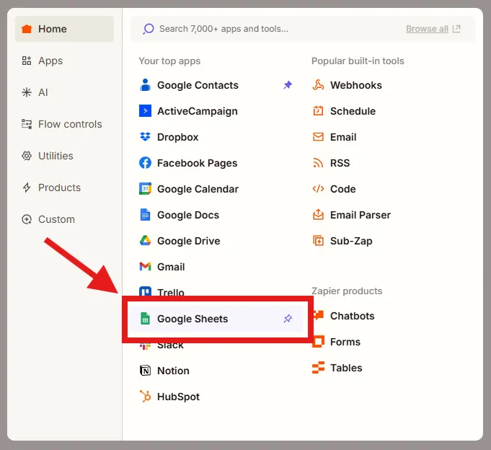
Task: Click the RSS feed icon
Action: (318, 163)
